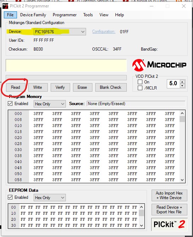193x237 pixels.
Task: Uncheck EEPROM Data Enabled checkbox
Action: coord(10,197)
